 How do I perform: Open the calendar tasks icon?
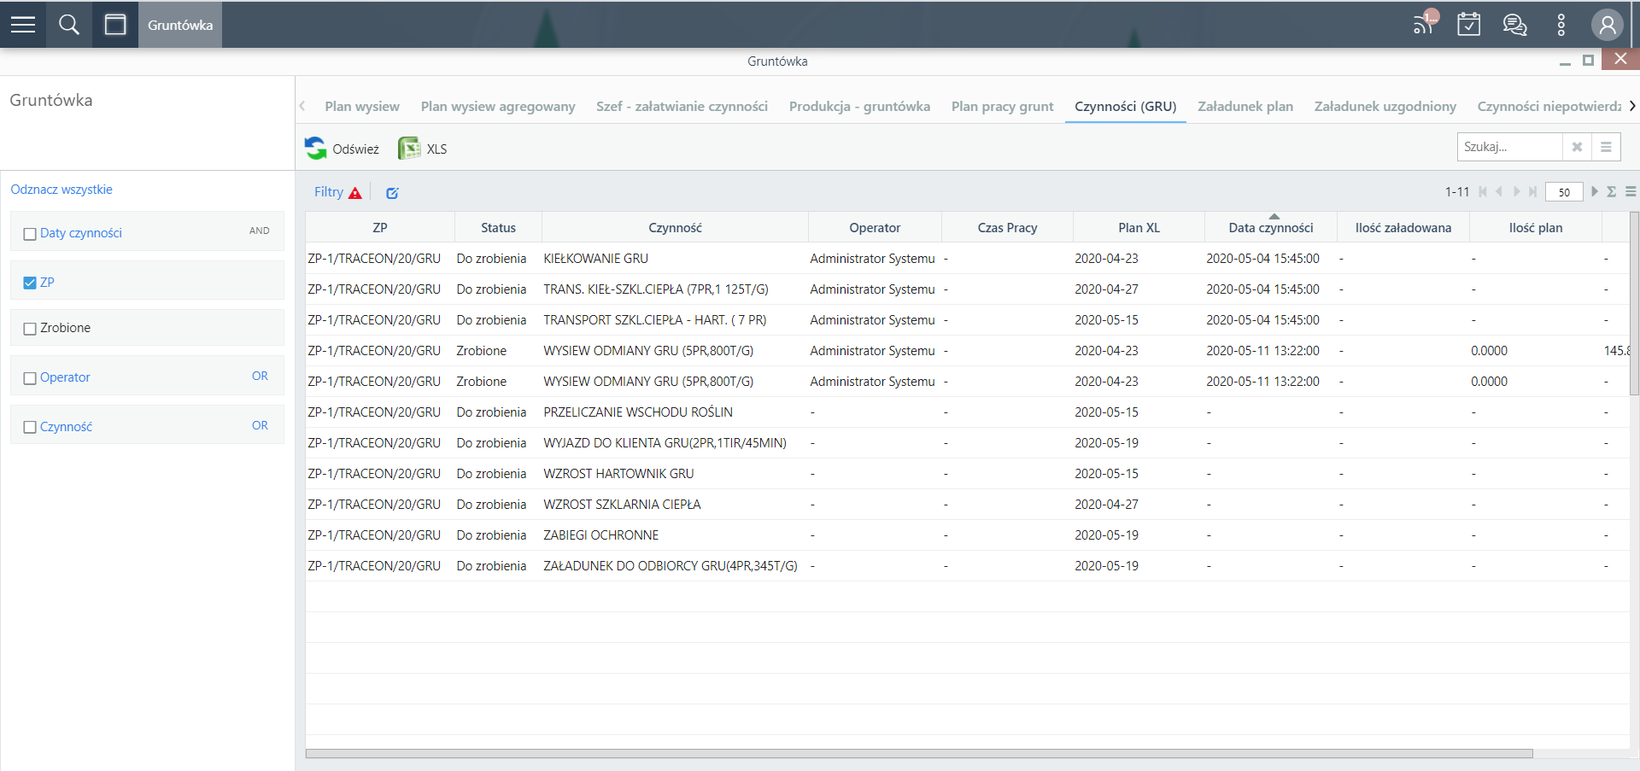1469,24
